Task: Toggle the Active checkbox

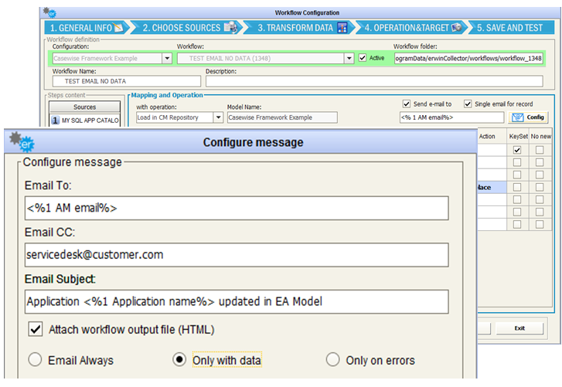Action: click(x=363, y=58)
